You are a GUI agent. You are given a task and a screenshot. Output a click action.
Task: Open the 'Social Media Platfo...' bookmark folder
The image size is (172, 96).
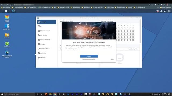pos(30,7)
